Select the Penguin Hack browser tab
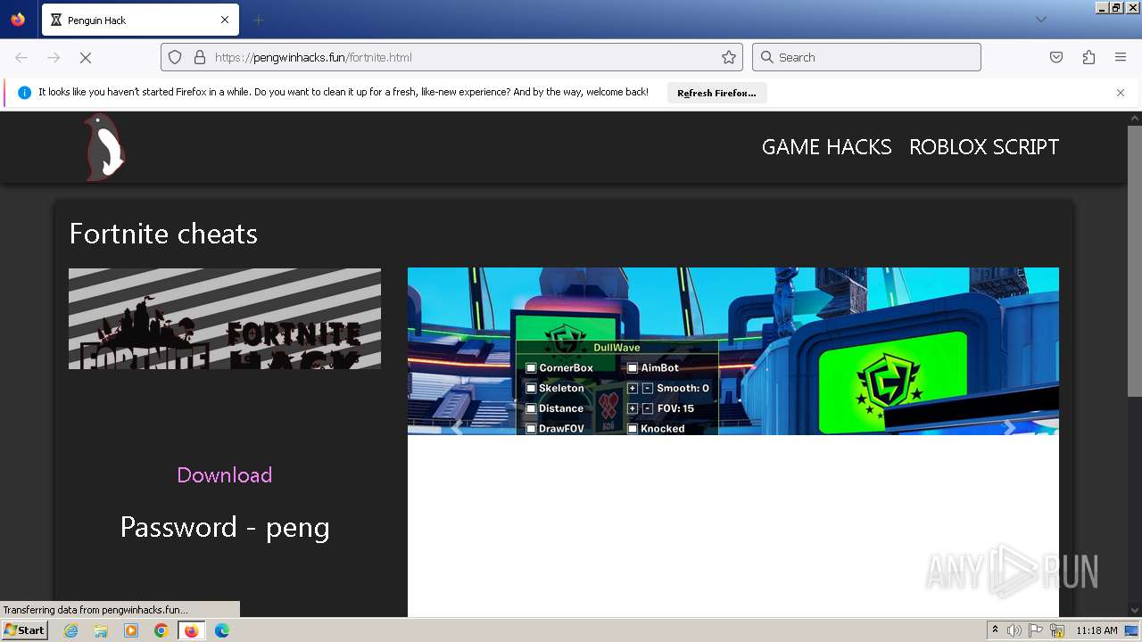Viewport: 1142px width, 642px height. 140,20
